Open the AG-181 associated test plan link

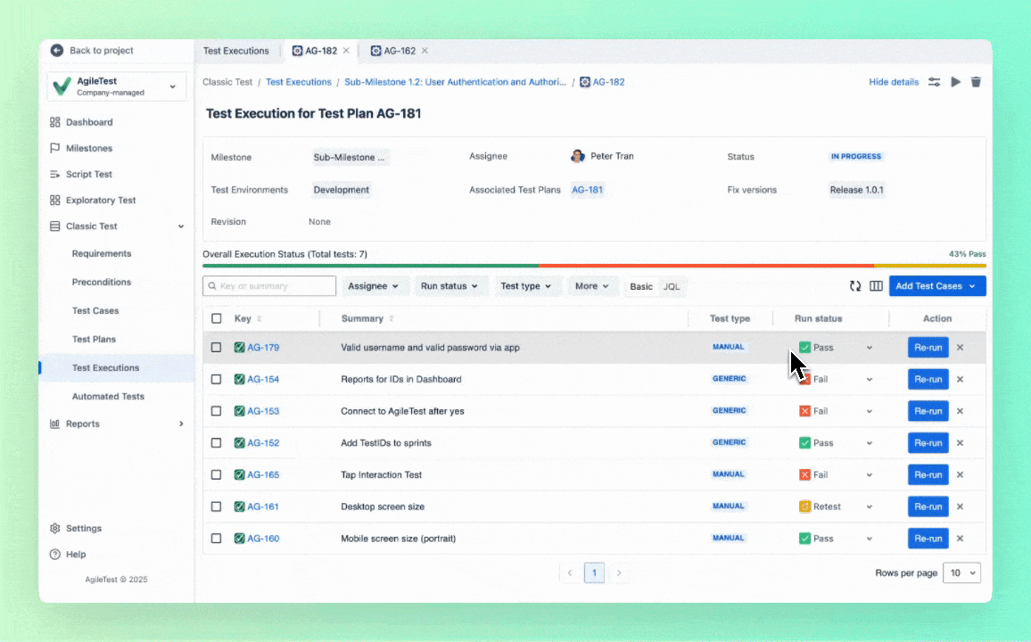587,190
